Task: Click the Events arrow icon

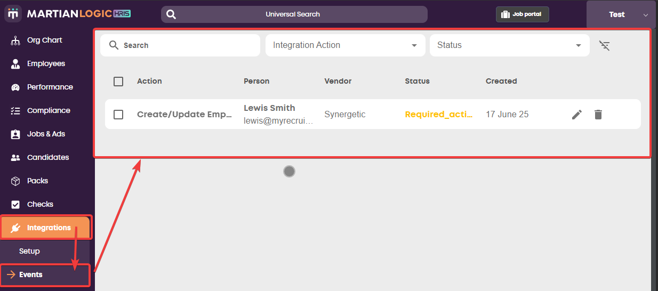Action: coord(11,274)
